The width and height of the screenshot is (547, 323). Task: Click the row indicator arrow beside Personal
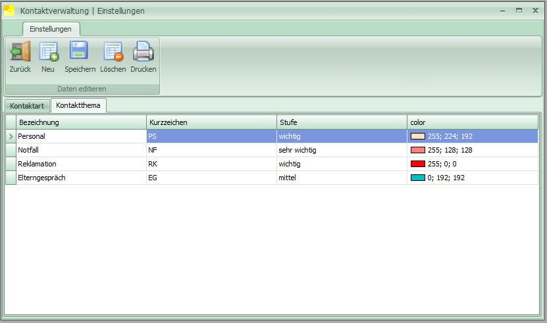click(x=10, y=136)
